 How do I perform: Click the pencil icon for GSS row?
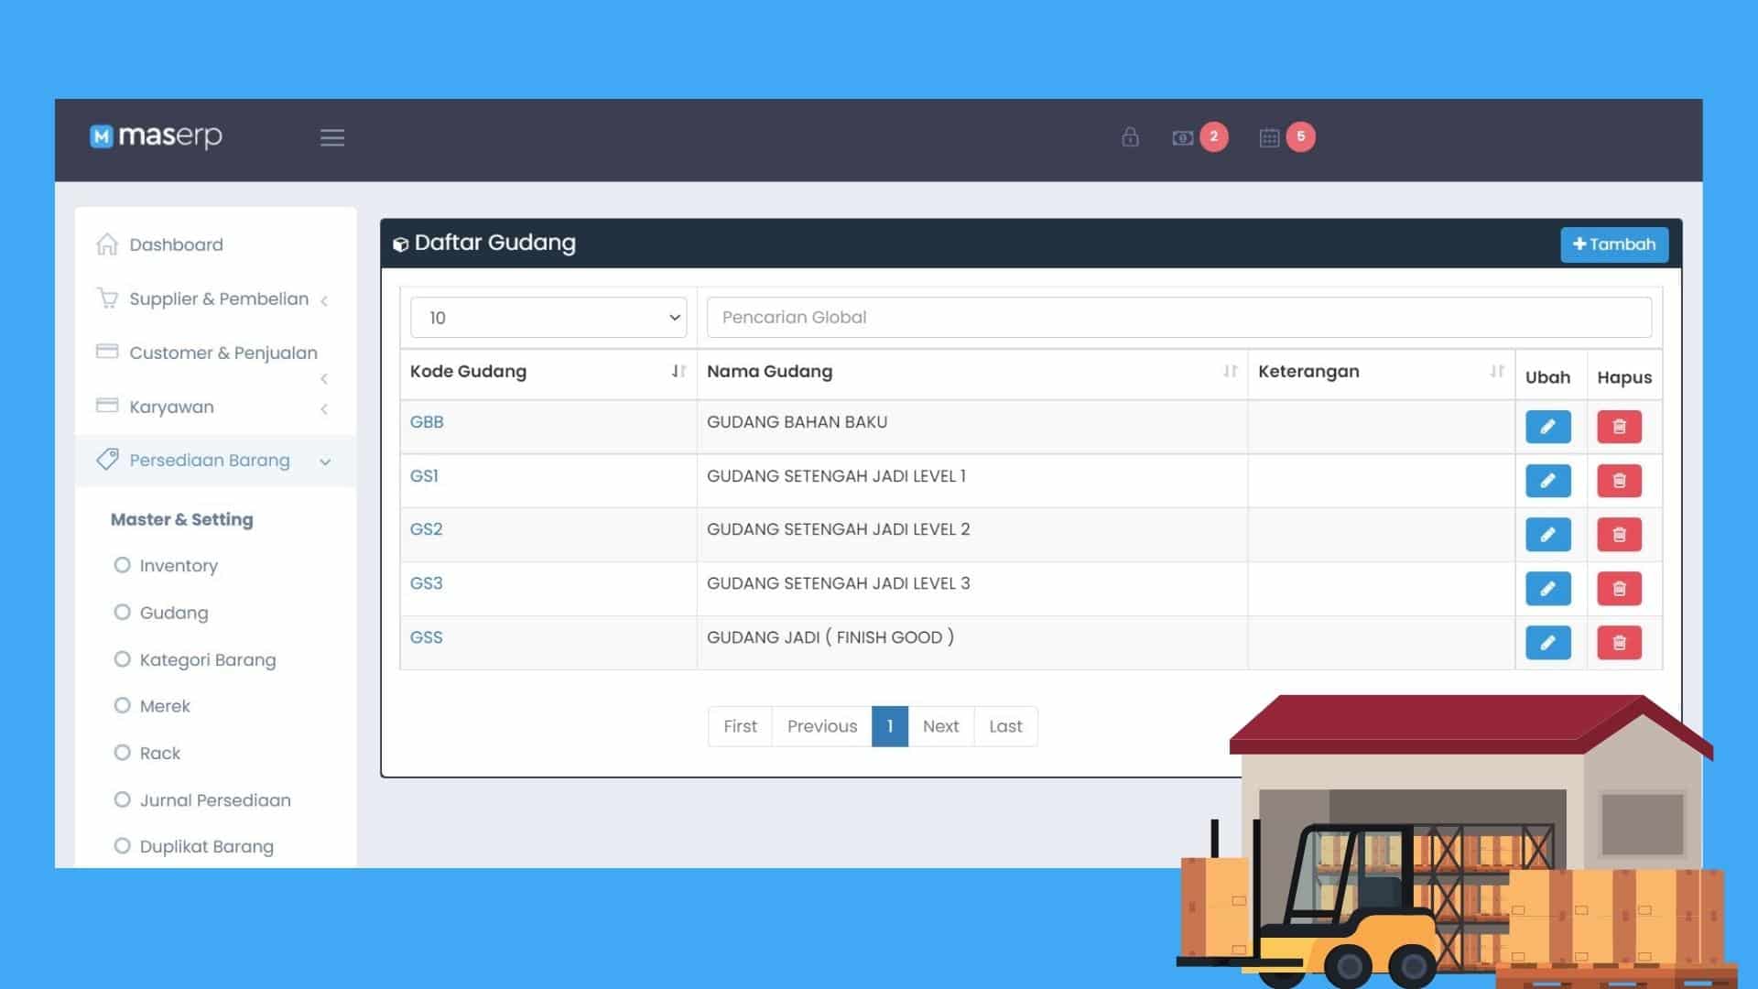[1547, 643]
